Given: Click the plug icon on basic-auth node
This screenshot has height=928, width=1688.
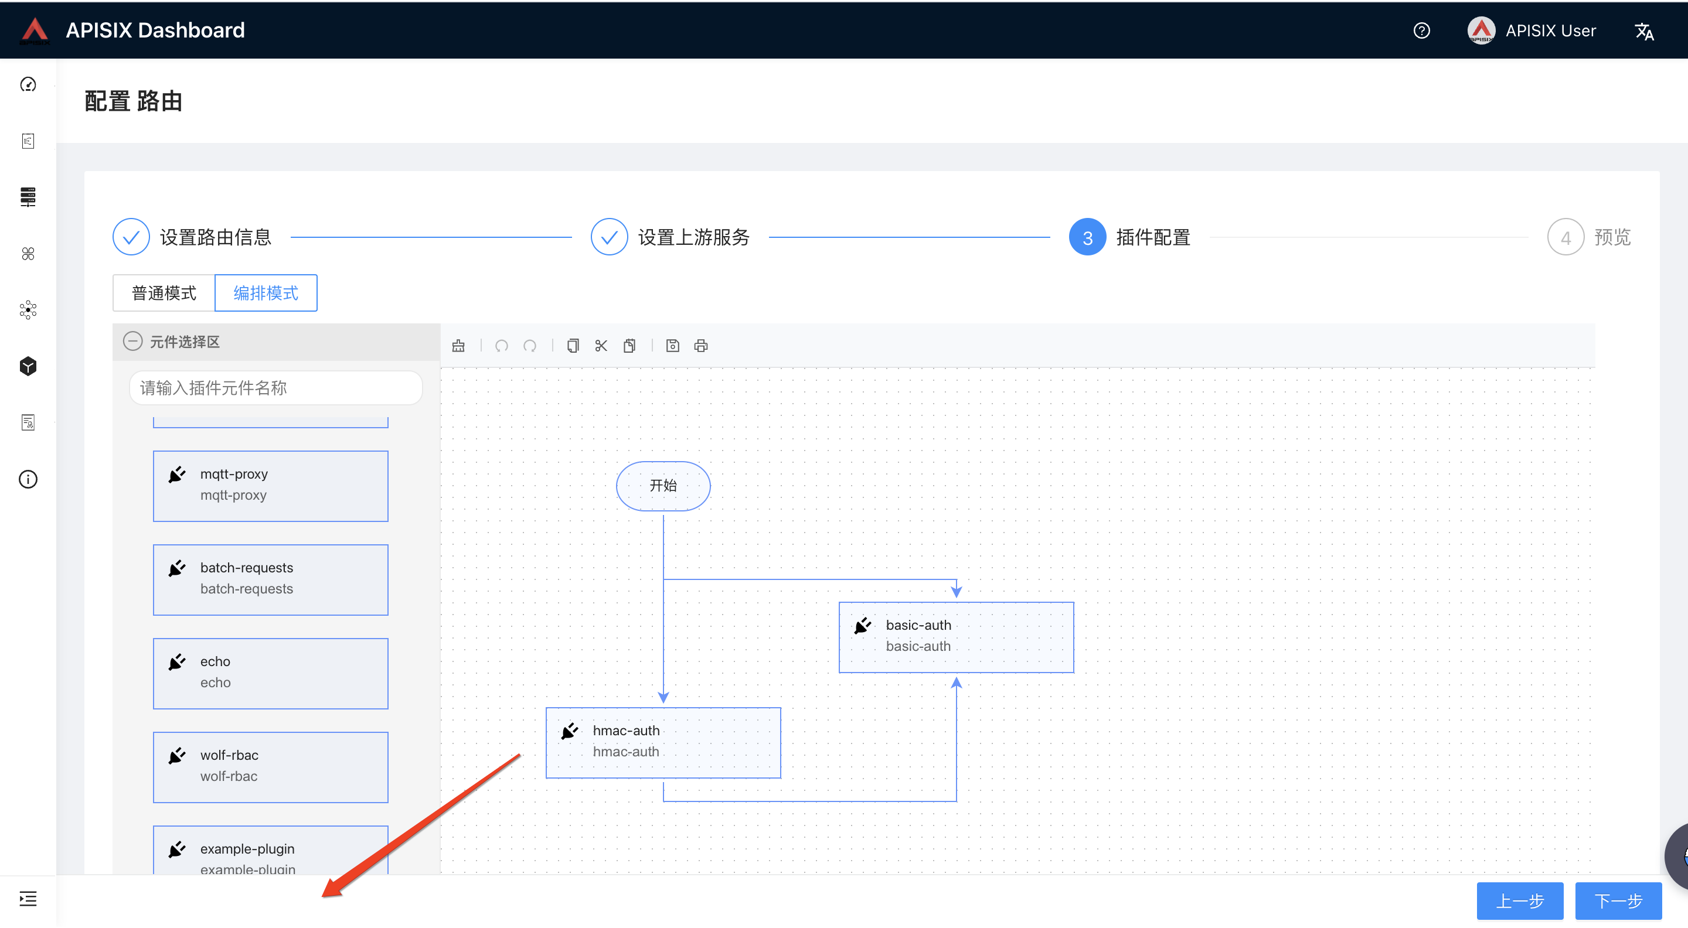Looking at the screenshot, I should pos(862,626).
